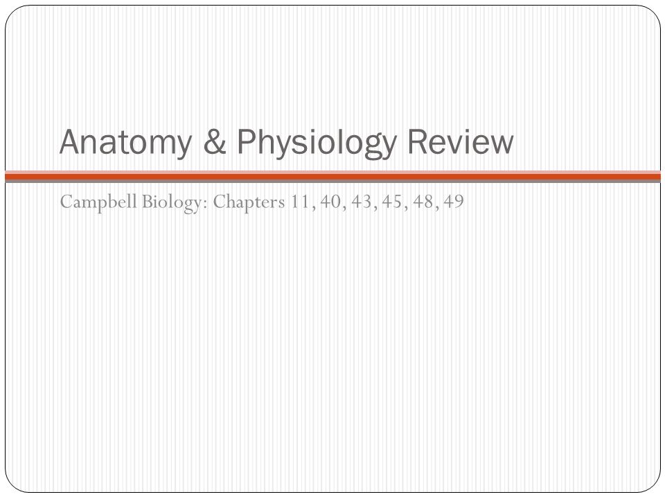The height and width of the screenshot is (499, 665).
Task: Click the rounded top-left corner of the slide border
Action: point(12,12)
